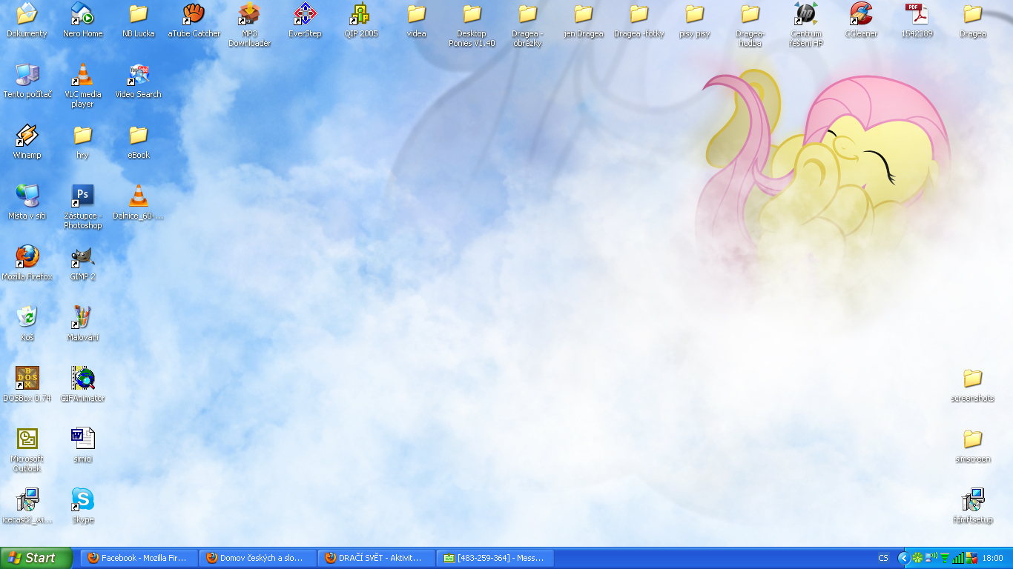Screen dimensions: 1013x569
Task: Open the Dokumenty desktop icon
Action: (x=27, y=20)
